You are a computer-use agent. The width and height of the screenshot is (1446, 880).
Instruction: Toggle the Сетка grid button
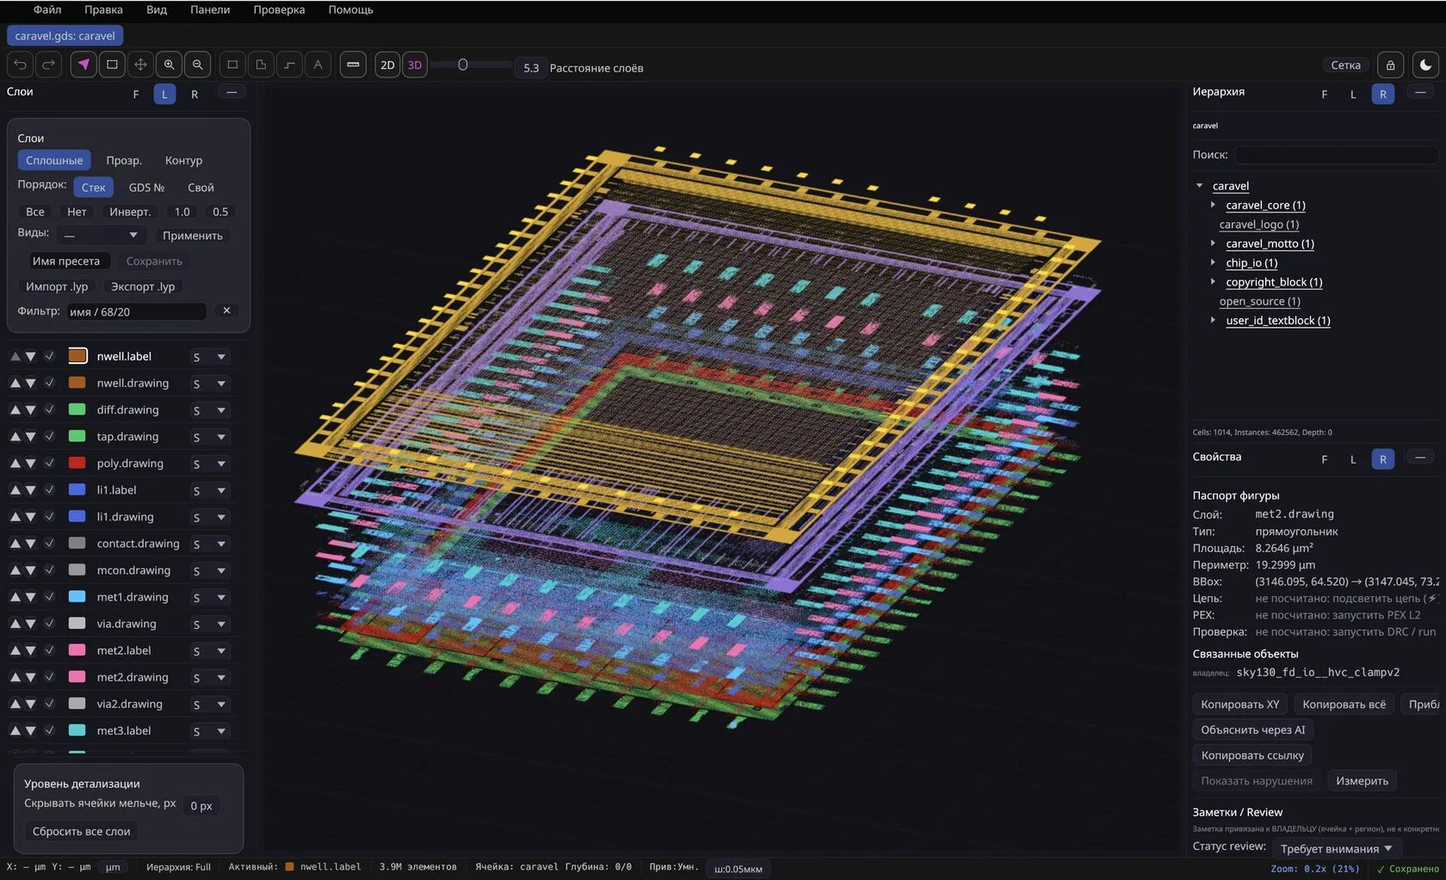click(1345, 65)
